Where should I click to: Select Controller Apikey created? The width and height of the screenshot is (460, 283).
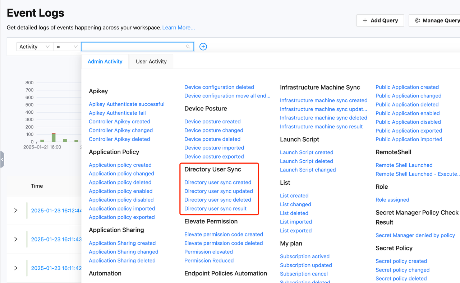(119, 122)
